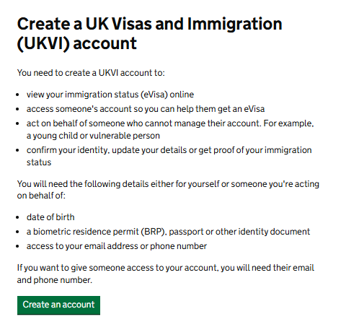The image size is (359, 327).
Task: Click the biometric residence permit (BRP) list item
Action: point(168,232)
